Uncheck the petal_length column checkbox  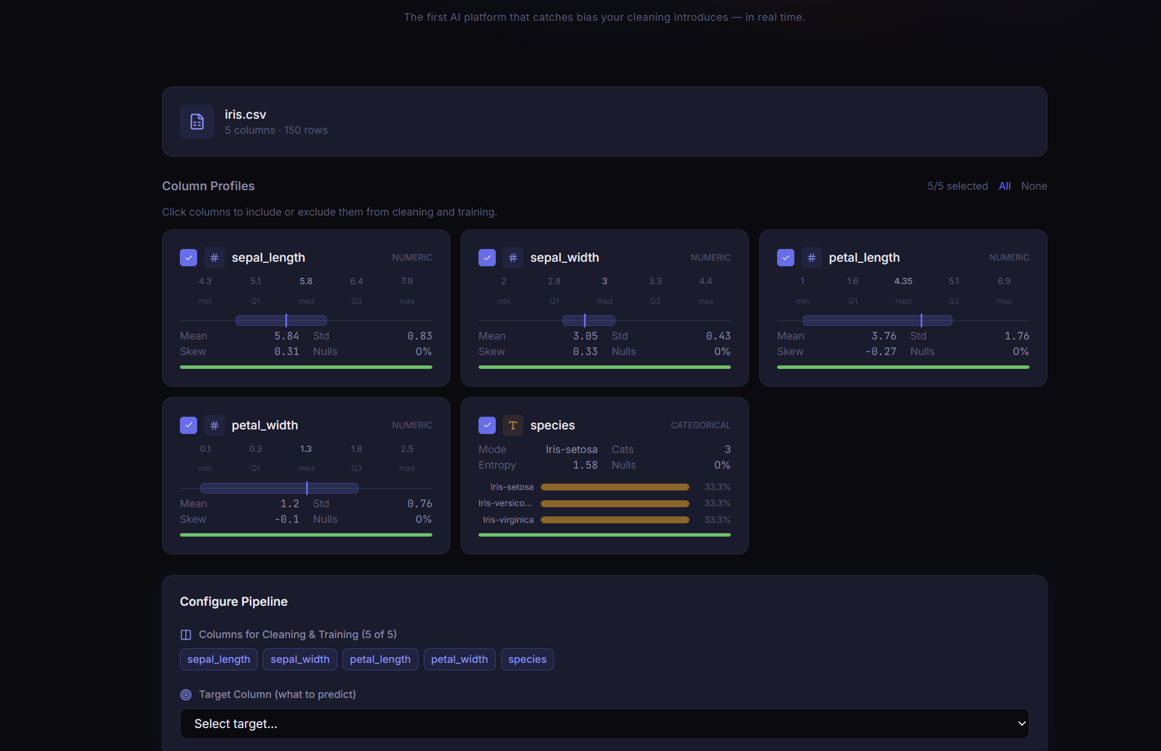pos(786,258)
